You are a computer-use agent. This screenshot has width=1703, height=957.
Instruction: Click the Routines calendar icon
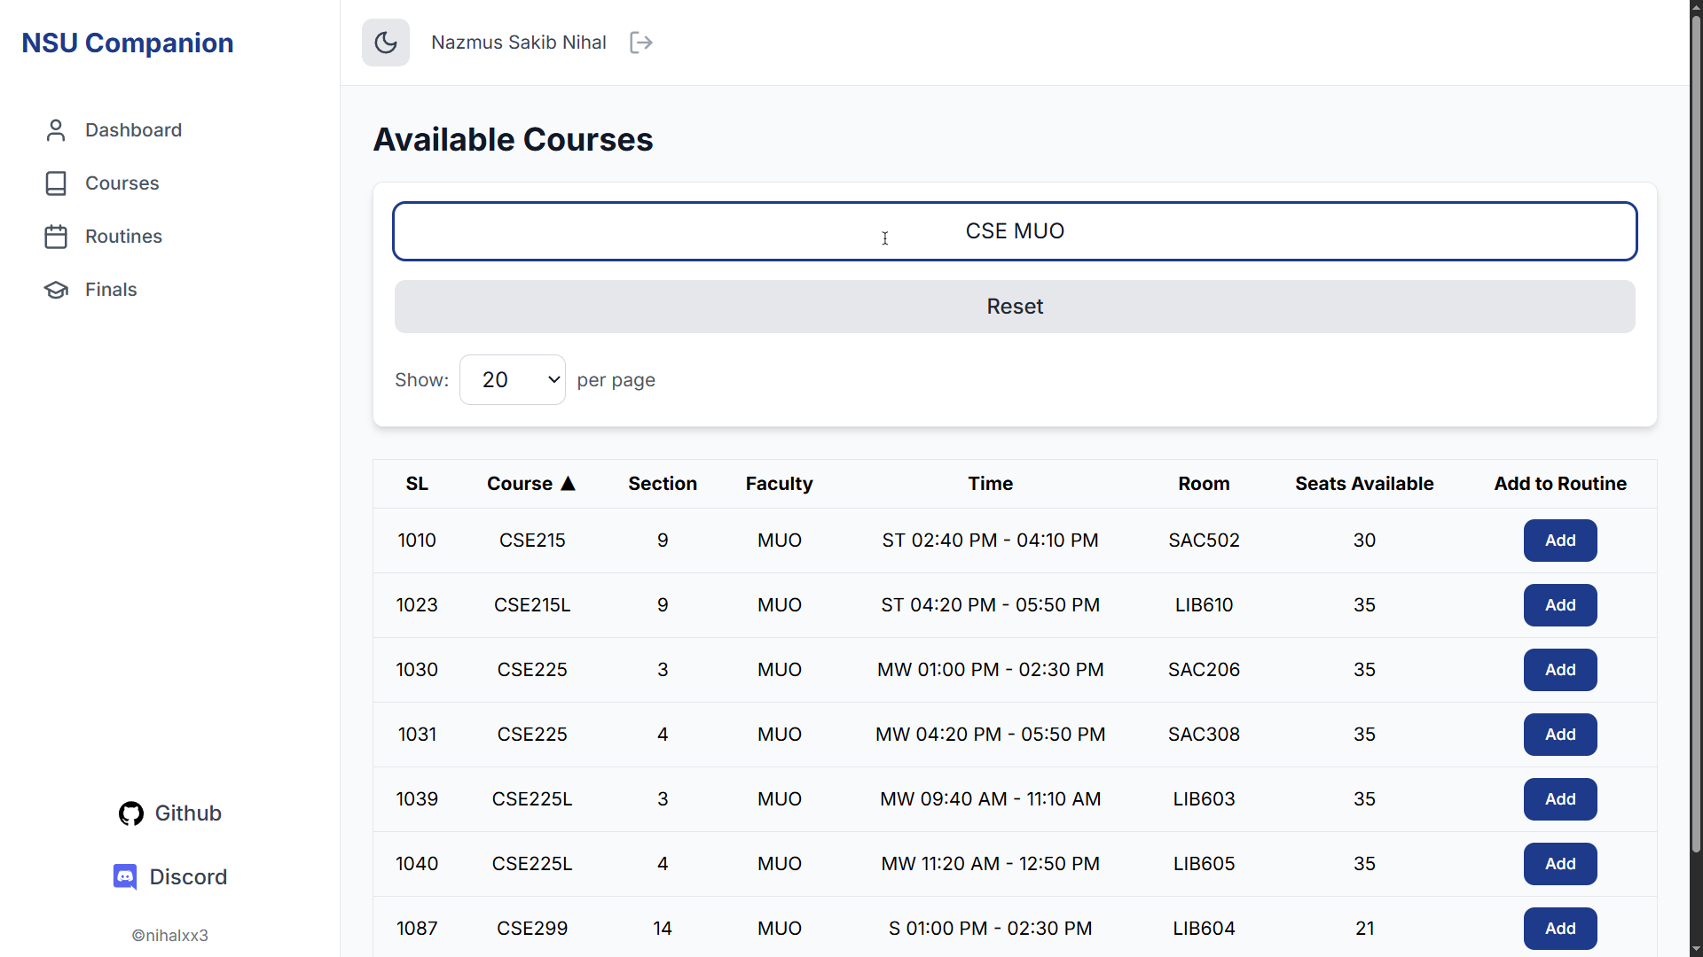click(56, 237)
